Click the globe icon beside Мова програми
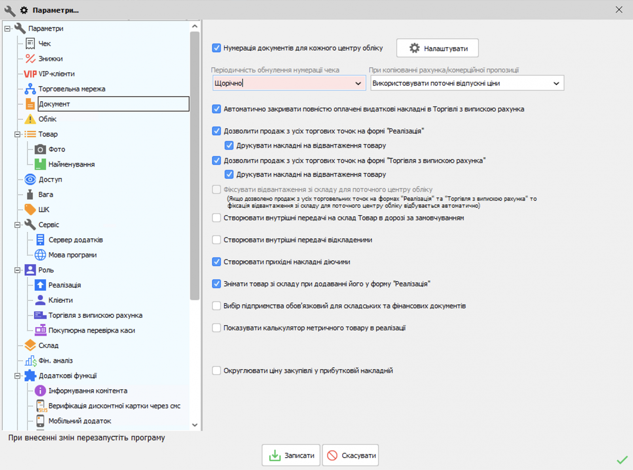The width and height of the screenshot is (633, 470). pos(40,255)
